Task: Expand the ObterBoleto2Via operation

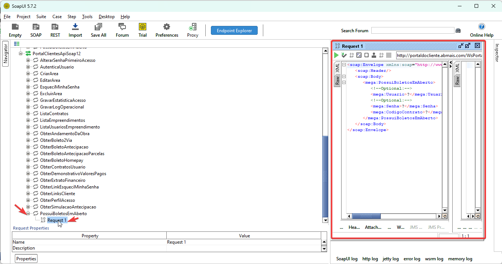Action: point(28,140)
